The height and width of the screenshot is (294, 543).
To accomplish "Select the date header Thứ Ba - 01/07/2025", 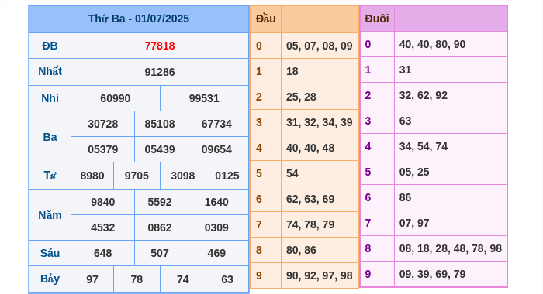I will tap(139, 19).
